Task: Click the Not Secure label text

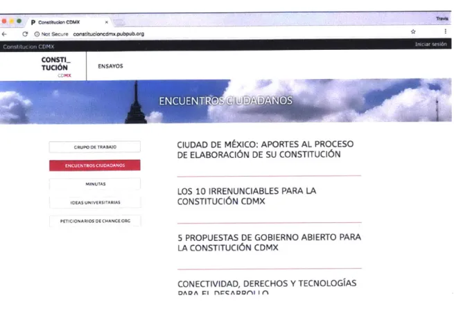Action: (55, 34)
